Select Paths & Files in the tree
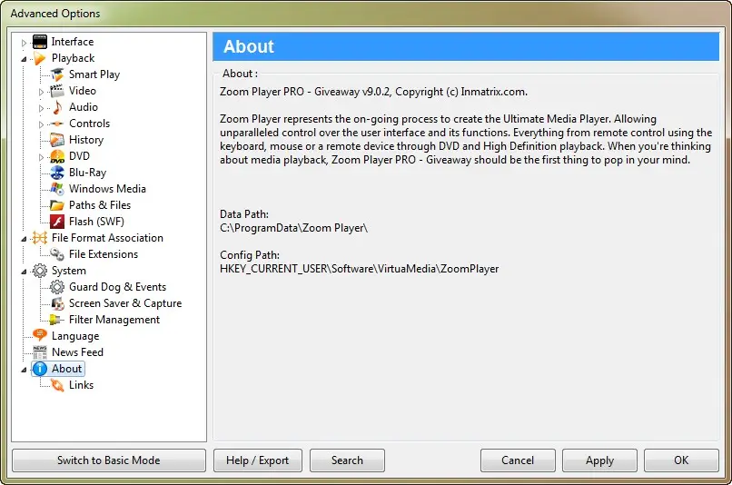The image size is (732, 485). [x=100, y=205]
